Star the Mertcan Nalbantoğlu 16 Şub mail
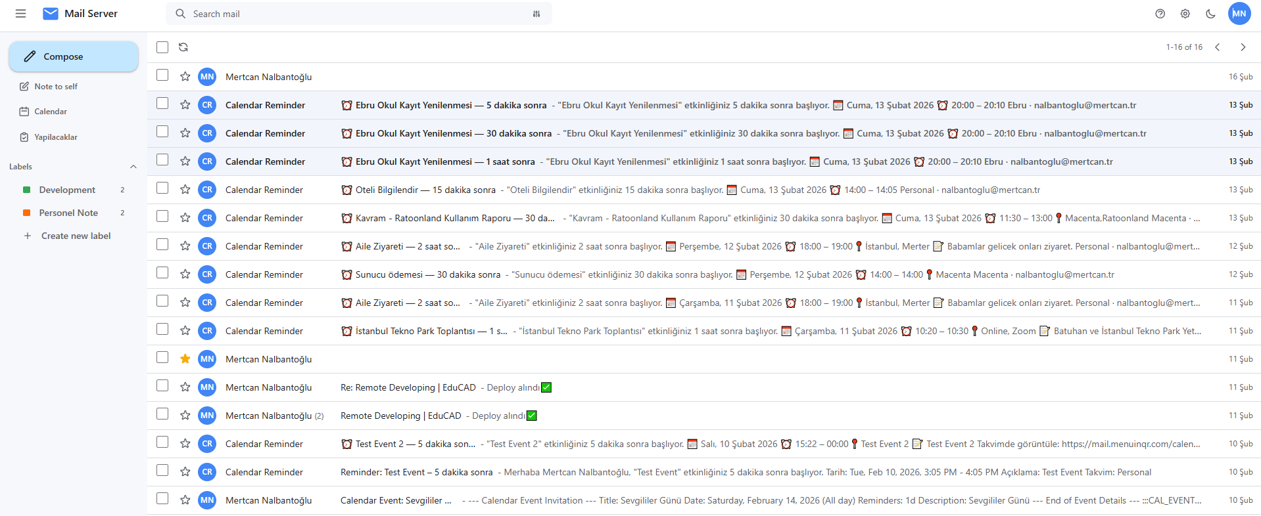The width and height of the screenshot is (1261, 516). 185,77
